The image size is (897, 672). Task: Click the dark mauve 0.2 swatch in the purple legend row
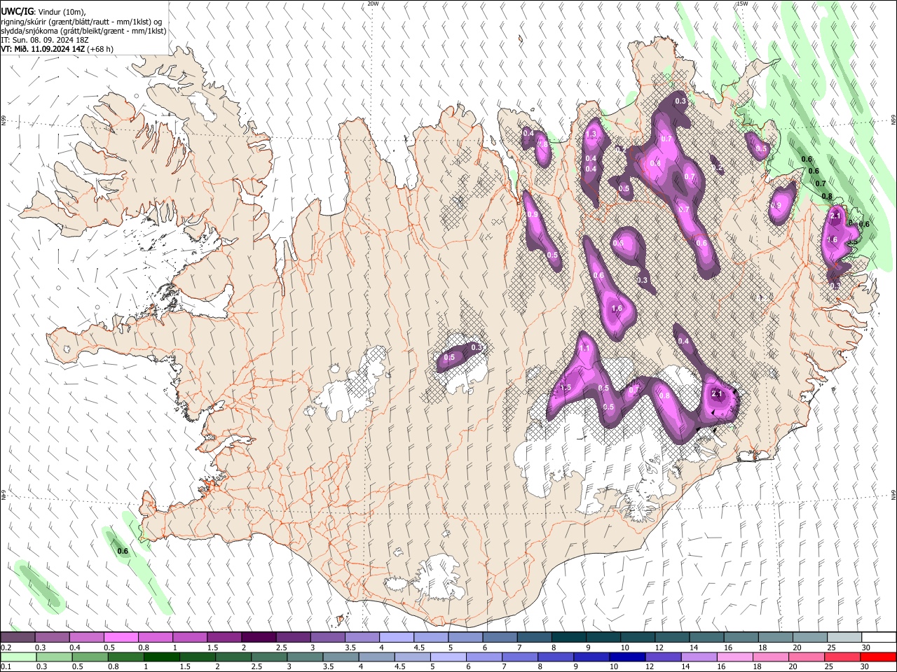pos(18,637)
